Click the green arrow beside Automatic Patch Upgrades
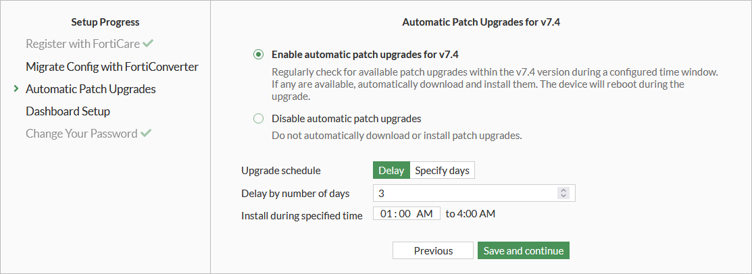 [x=16, y=89]
